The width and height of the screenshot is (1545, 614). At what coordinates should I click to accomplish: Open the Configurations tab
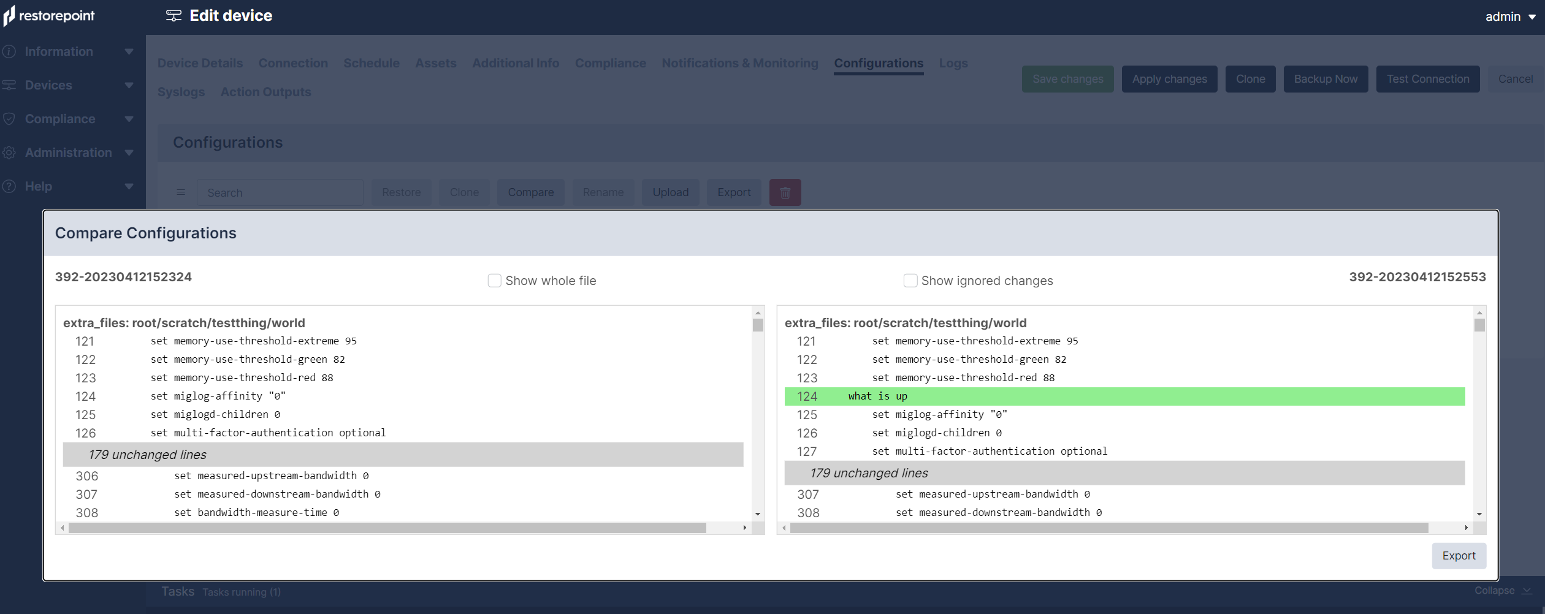(878, 63)
